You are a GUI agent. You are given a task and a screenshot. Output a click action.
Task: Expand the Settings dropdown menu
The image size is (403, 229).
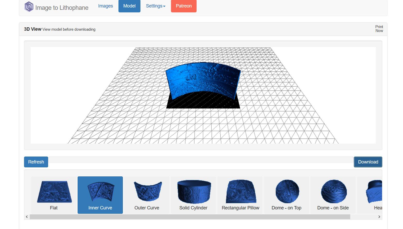pyautogui.click(x=155, y=6)
